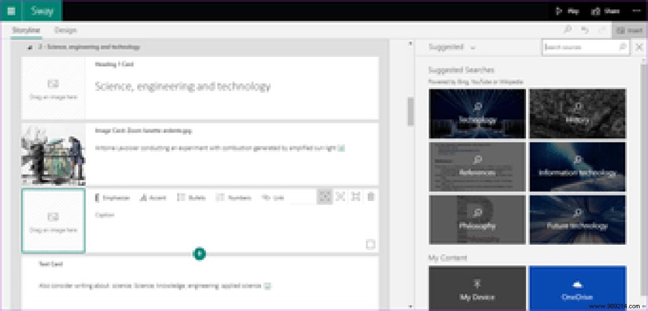Click the Also consider writing about text
The width and height of the screenshot is (648, 311).
pyautogui.click(x=150, y=286)
